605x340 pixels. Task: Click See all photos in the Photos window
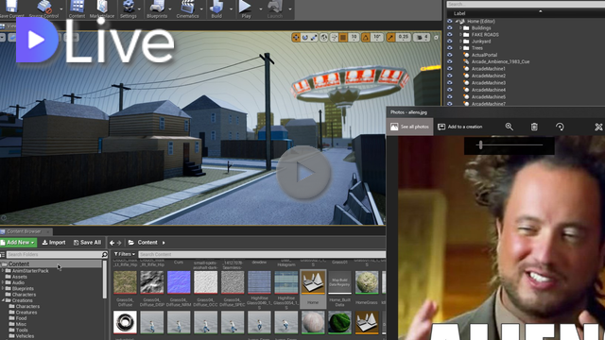(x=409, y=127)
